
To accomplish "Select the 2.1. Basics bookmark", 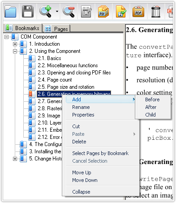I will pos(49,58).
